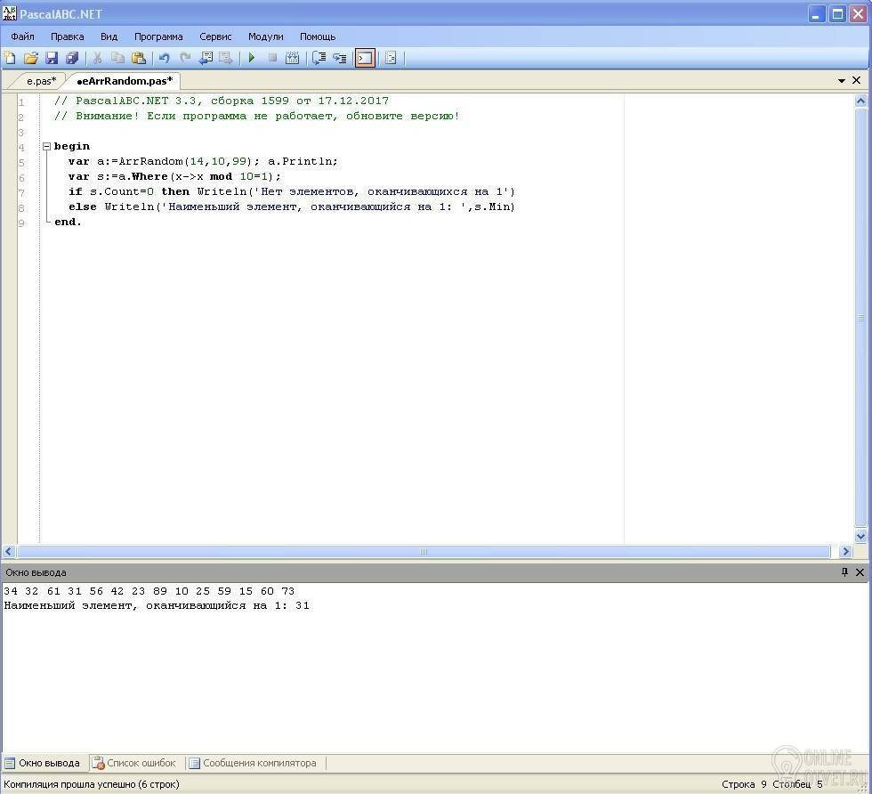Click the editor vertical scroll down arrow
The height and width of the screenshot is (794, 872).
tap(860, 537)
